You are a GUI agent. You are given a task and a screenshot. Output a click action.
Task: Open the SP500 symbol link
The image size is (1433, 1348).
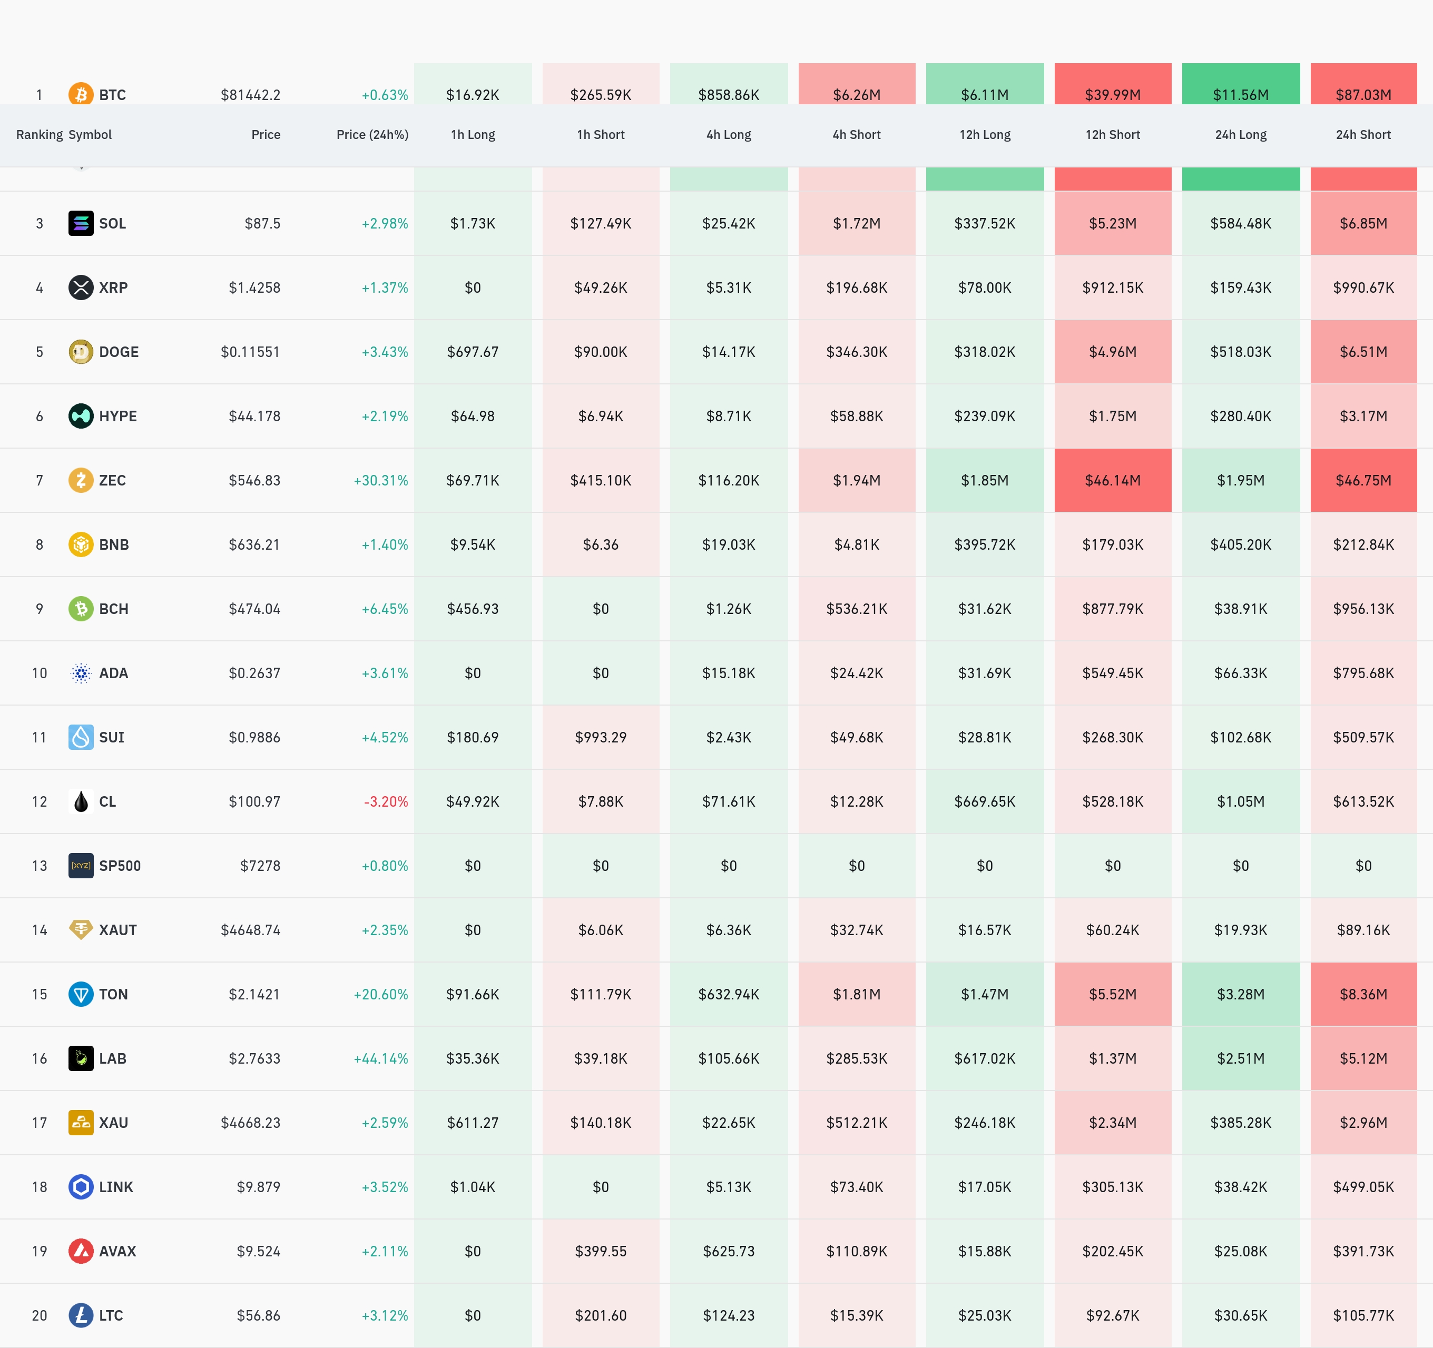click(120, 865)
